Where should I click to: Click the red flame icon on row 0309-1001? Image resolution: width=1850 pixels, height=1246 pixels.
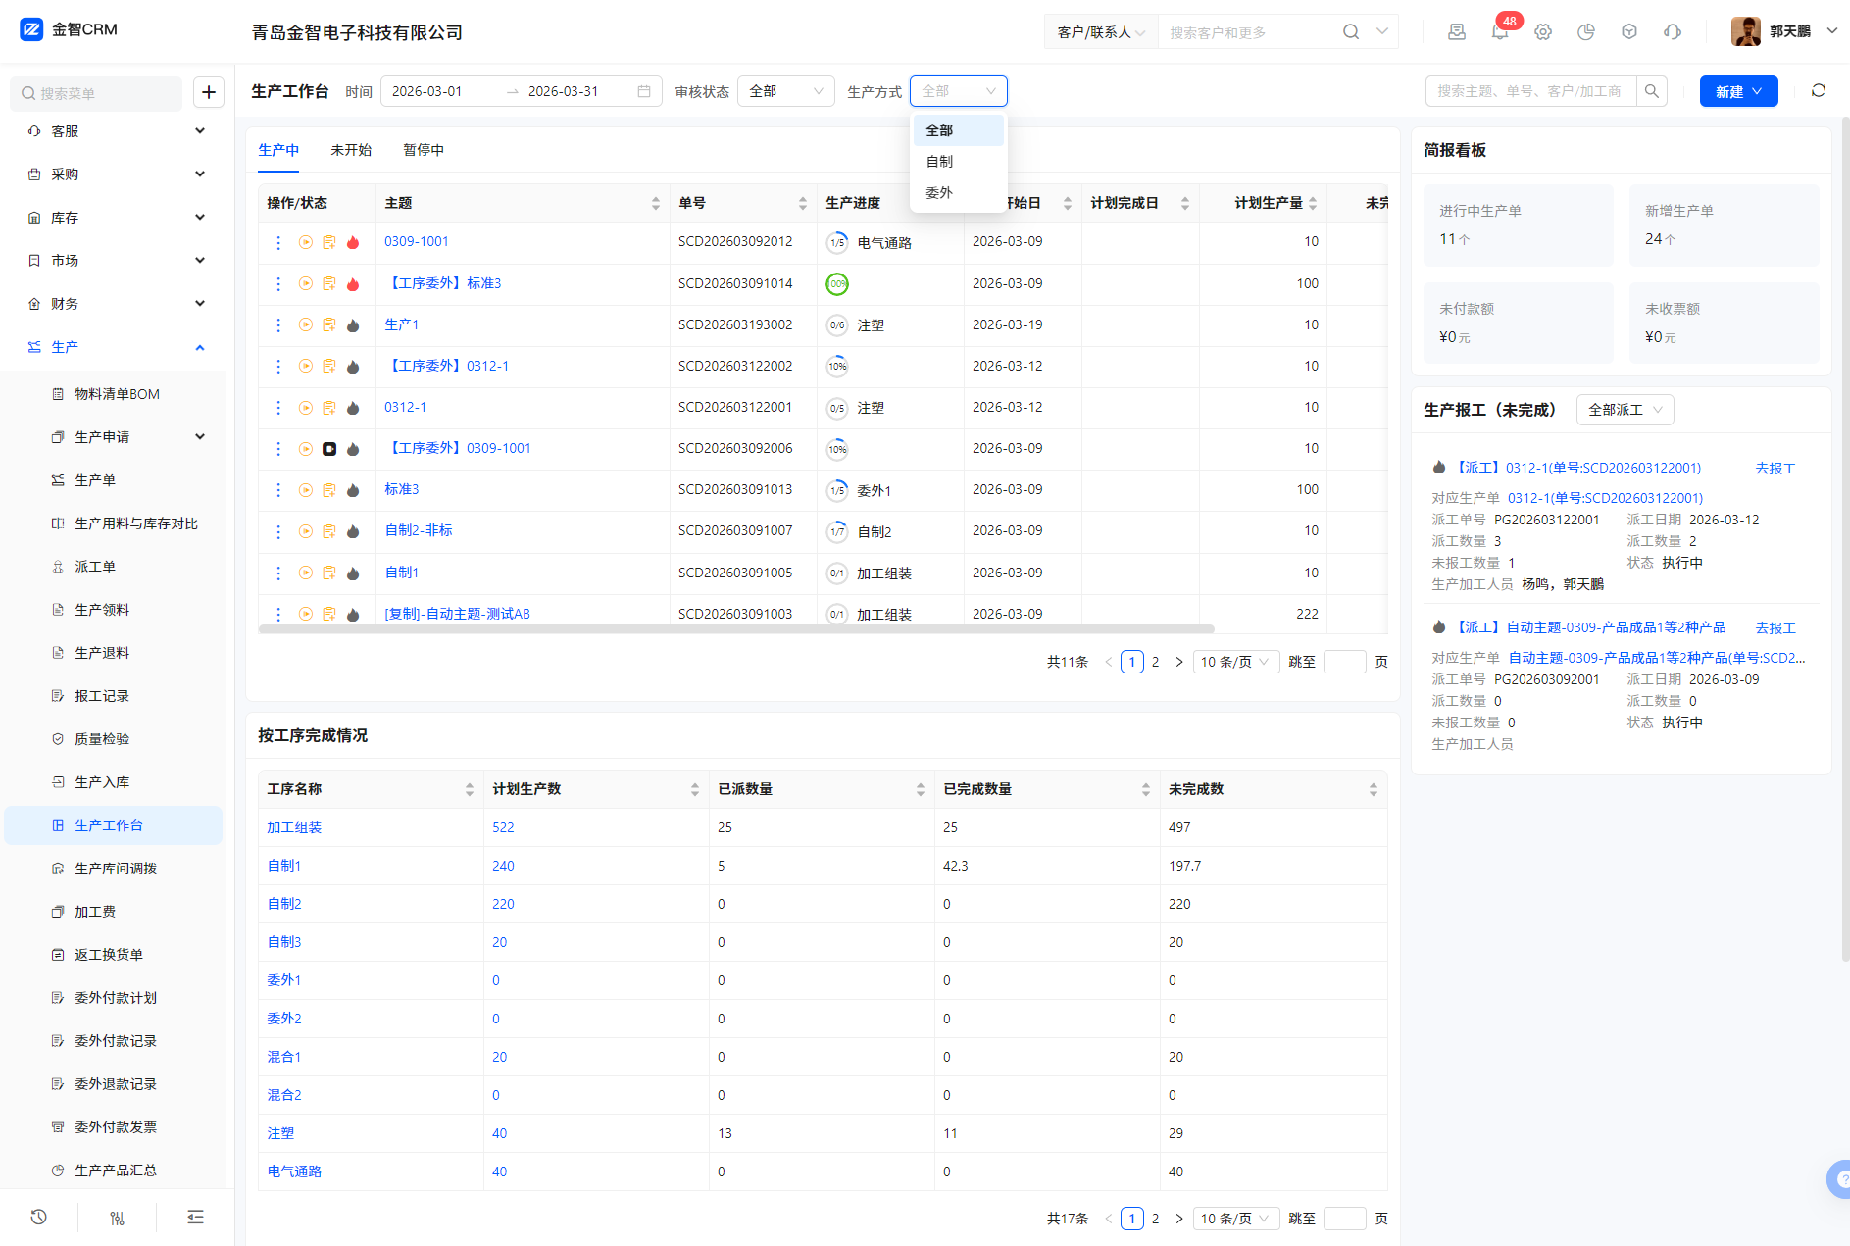click(353, 242)
